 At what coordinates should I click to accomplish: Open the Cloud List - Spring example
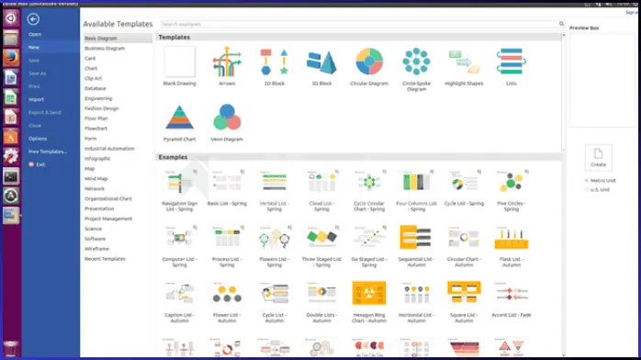point(321,190)
